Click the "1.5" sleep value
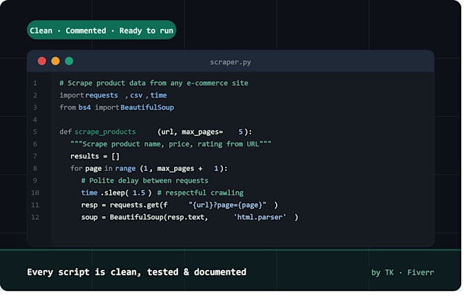Viewport: 468px width, 298px height. click(x=139, y=193)
